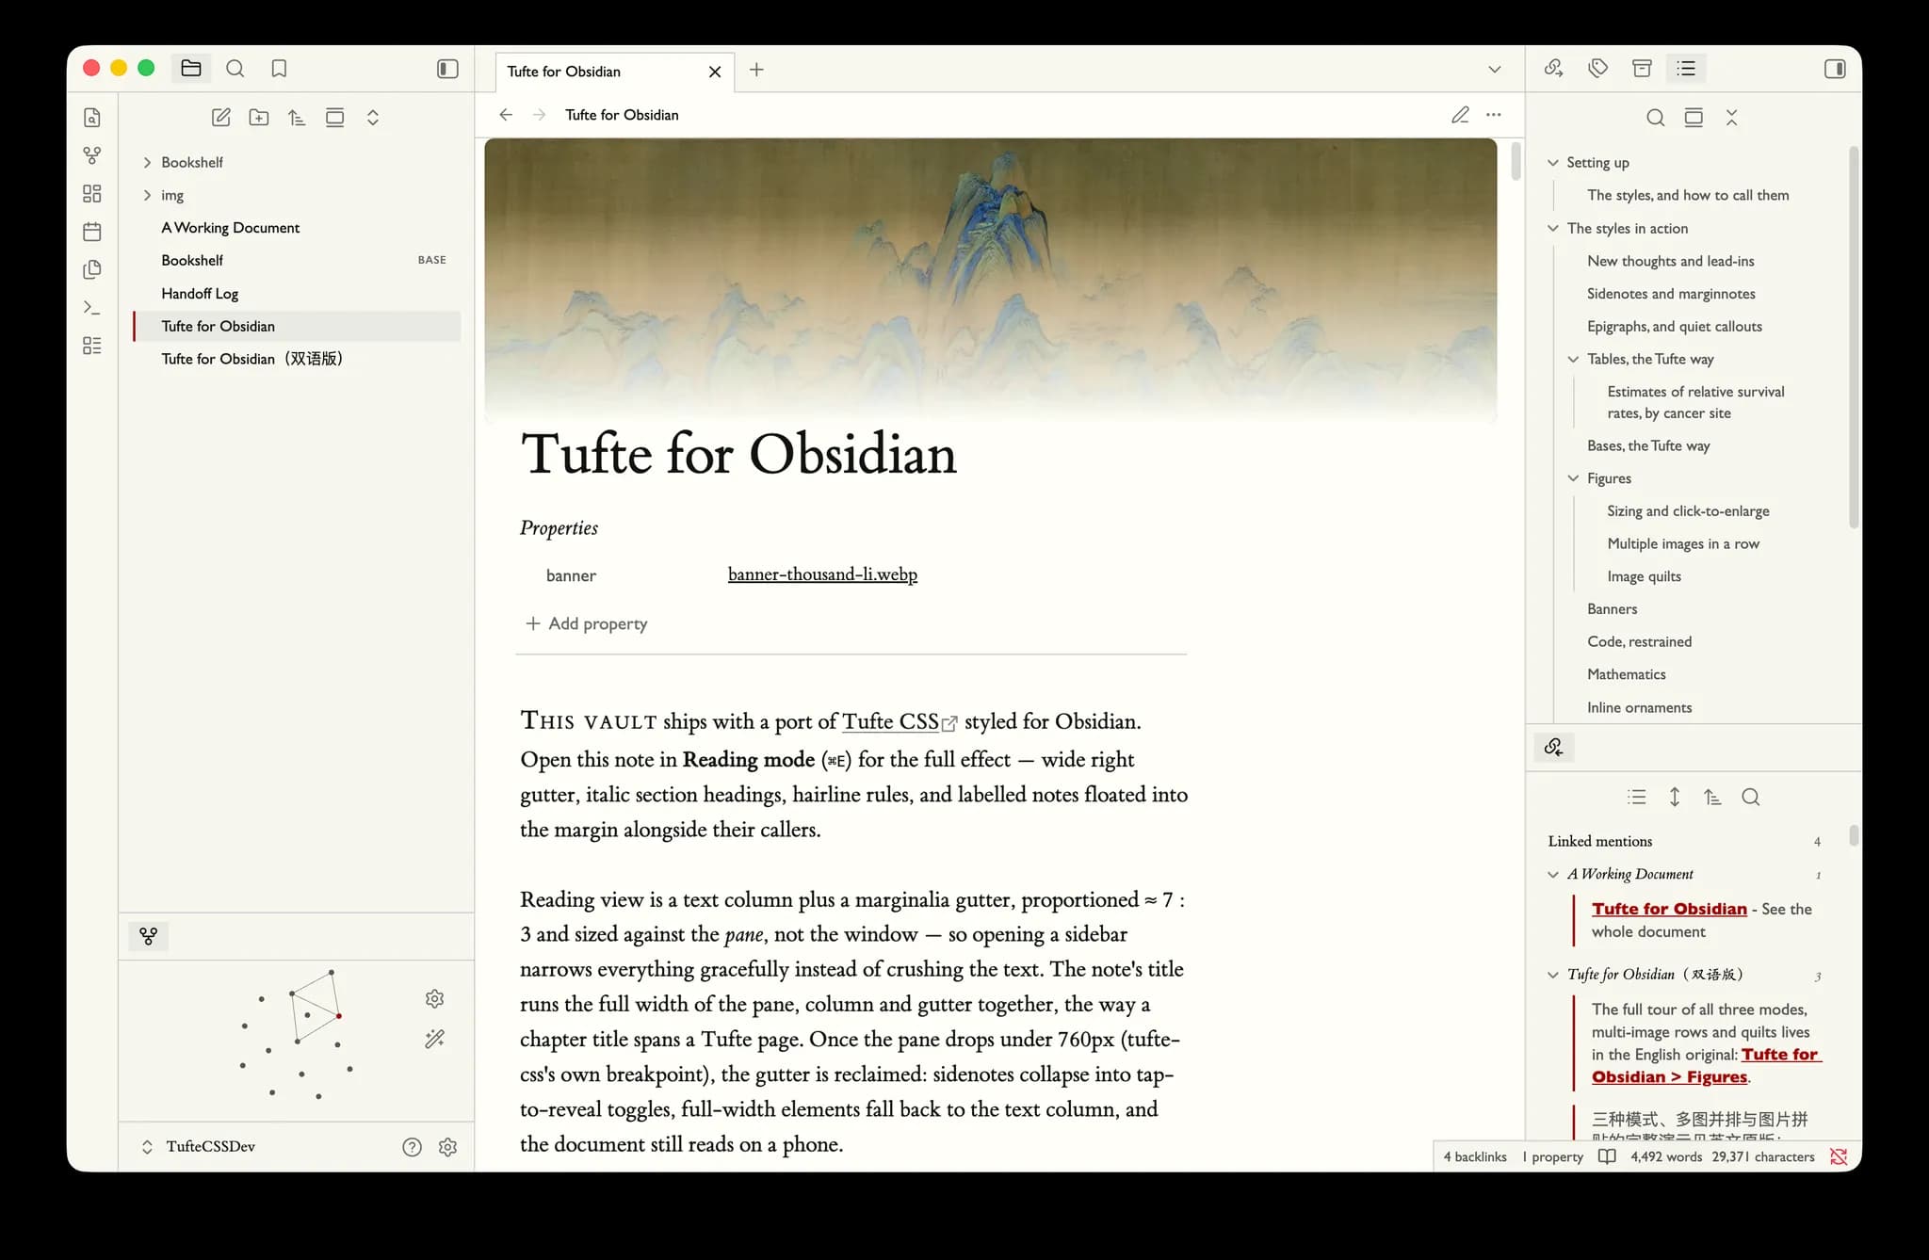This screenshot has width=1929, height=1260.
Task: Open the tags panel tab
Action: pos(1598,68)
